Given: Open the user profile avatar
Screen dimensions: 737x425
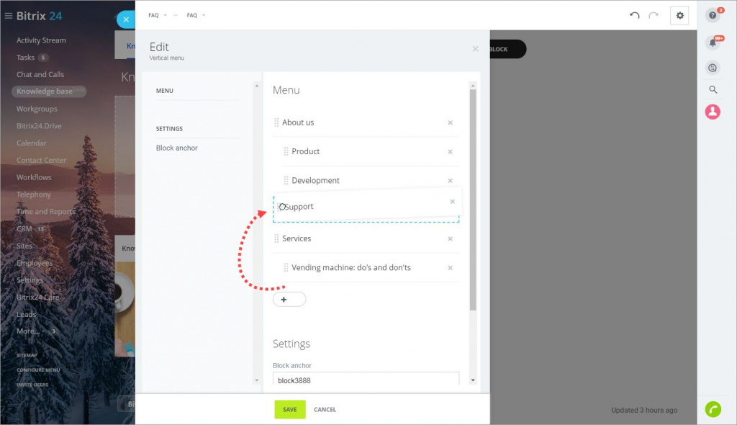Looking at the screenshot, I should tap(713, 112).
